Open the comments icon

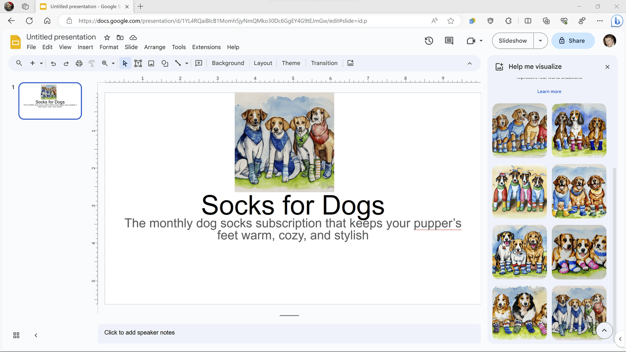point(449,41)
